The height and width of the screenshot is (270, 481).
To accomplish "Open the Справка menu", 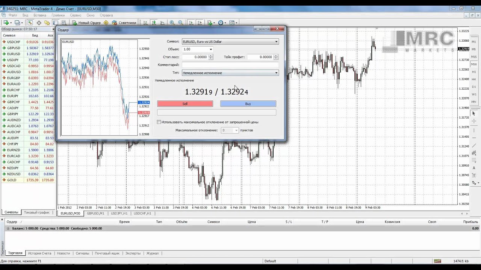I will (x=106, y=15).
